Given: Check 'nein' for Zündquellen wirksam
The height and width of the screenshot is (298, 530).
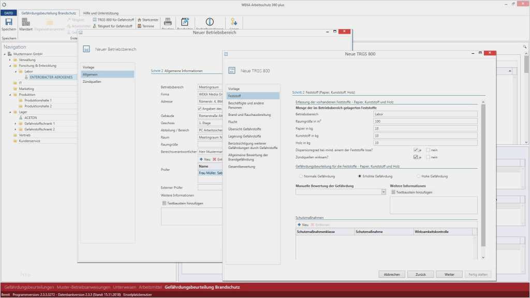Looking at the screenshot, I should tap(428, 157).
